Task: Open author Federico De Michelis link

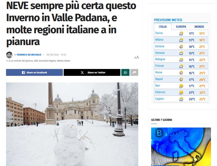Action: pyautogui.click(x=29, y=55)
